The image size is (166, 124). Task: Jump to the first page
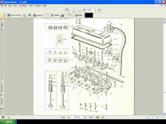63,117
